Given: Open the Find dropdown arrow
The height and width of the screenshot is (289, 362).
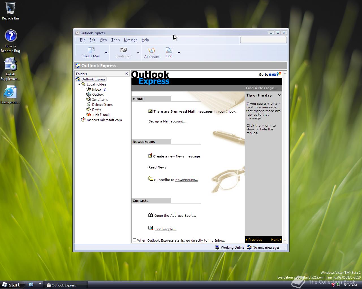Looking at the screenshot, I should pyautogui.click(x=179, y=53).
